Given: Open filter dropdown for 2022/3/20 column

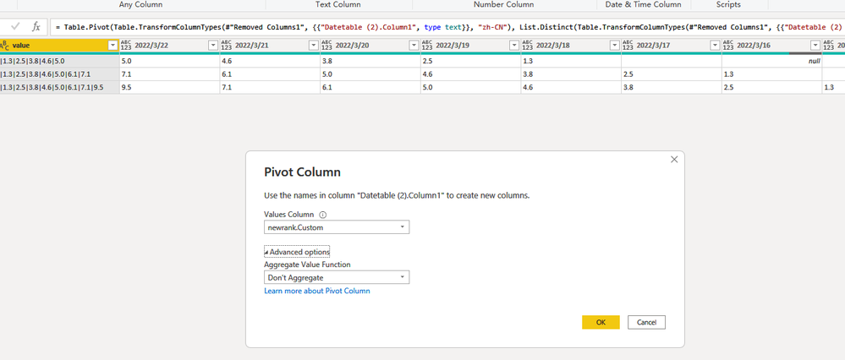Looking at the screenshot, I should pyautogui.click(x=414, y=45).
